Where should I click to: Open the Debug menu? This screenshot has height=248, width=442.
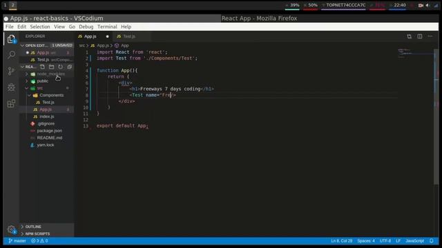[86, 27]
